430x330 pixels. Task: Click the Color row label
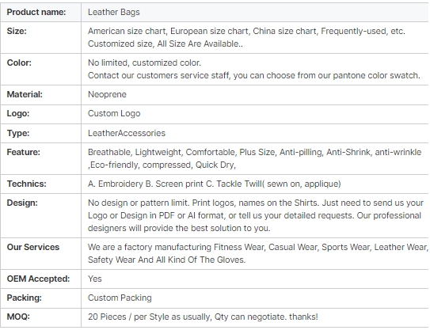(19, 63)
